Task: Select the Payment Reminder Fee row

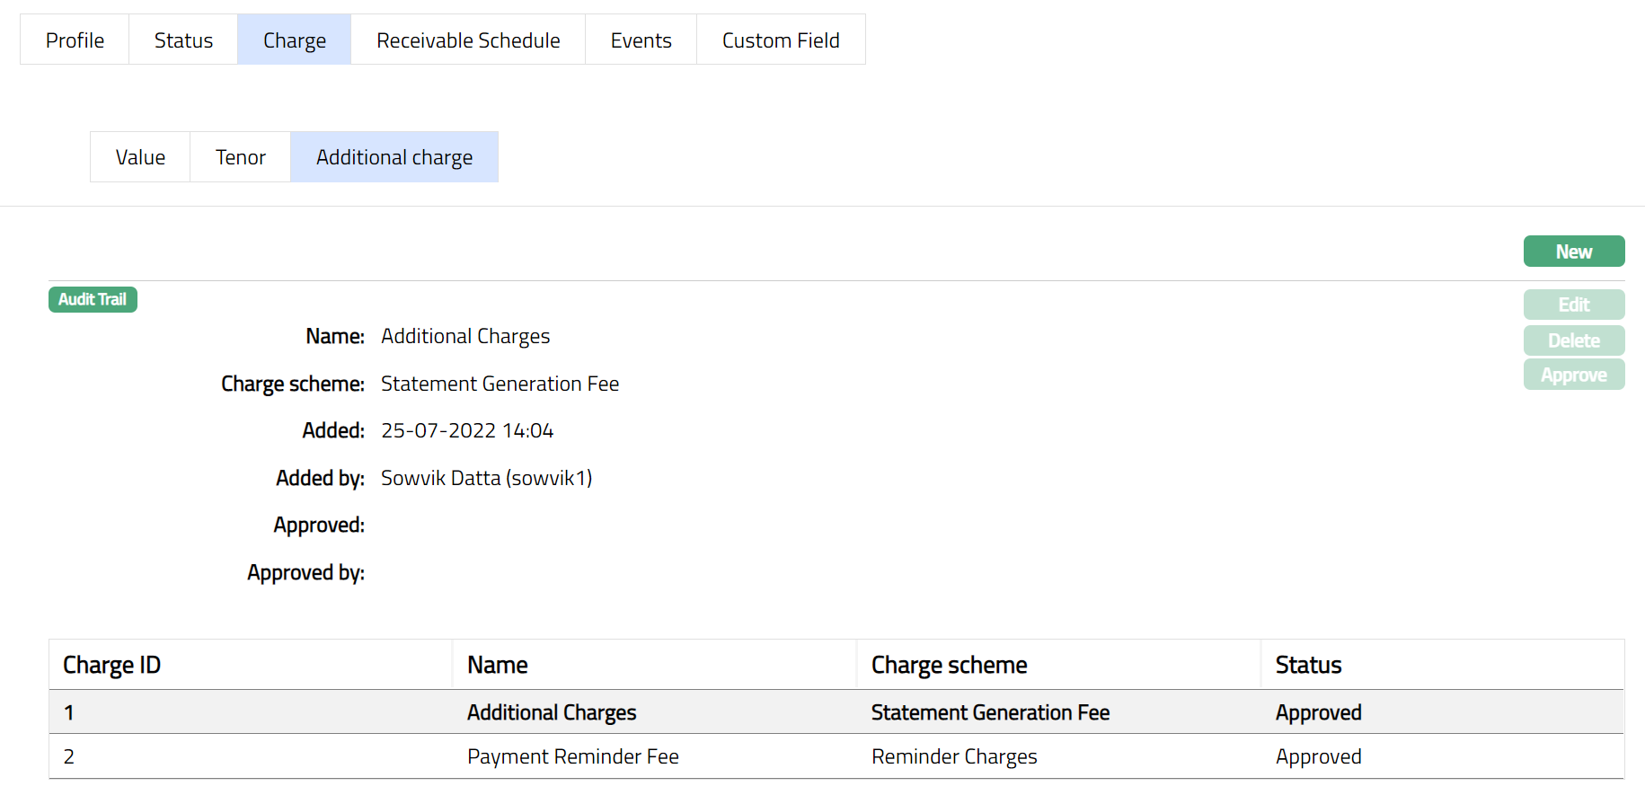Action: [572, 756]
